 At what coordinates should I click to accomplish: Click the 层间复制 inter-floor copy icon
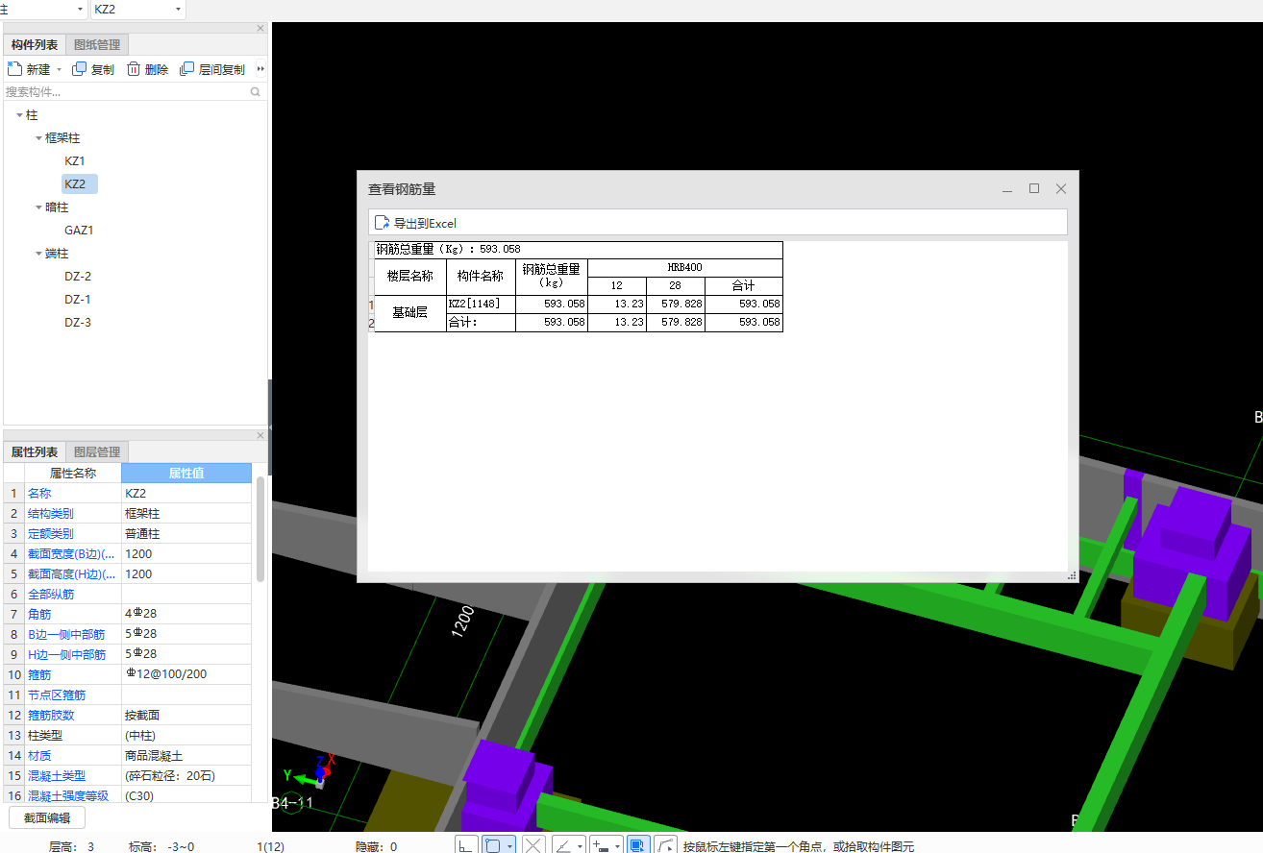(187, 69)
